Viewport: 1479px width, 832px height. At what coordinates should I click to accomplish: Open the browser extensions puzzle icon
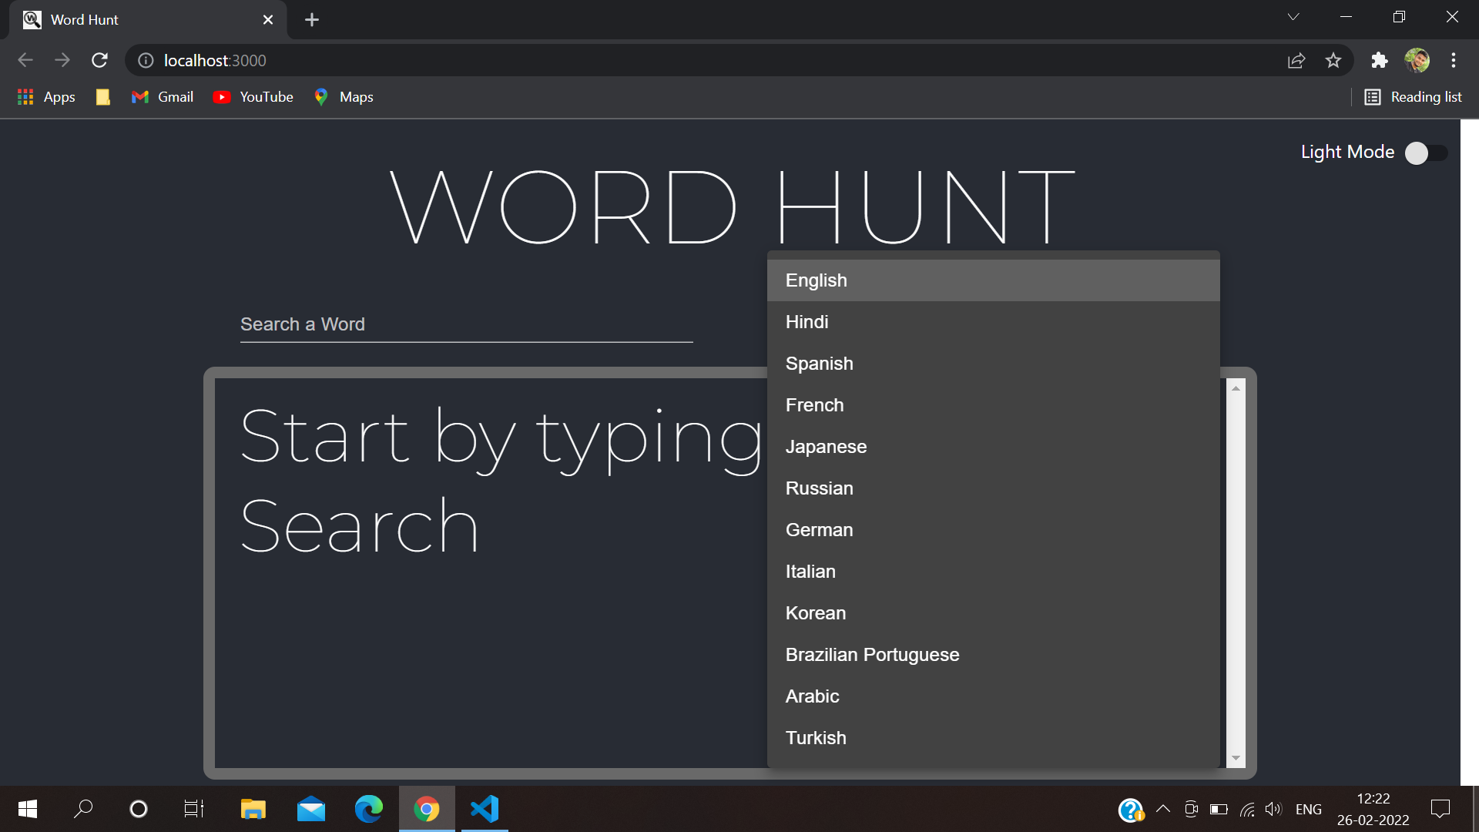tap(1380, 60)
